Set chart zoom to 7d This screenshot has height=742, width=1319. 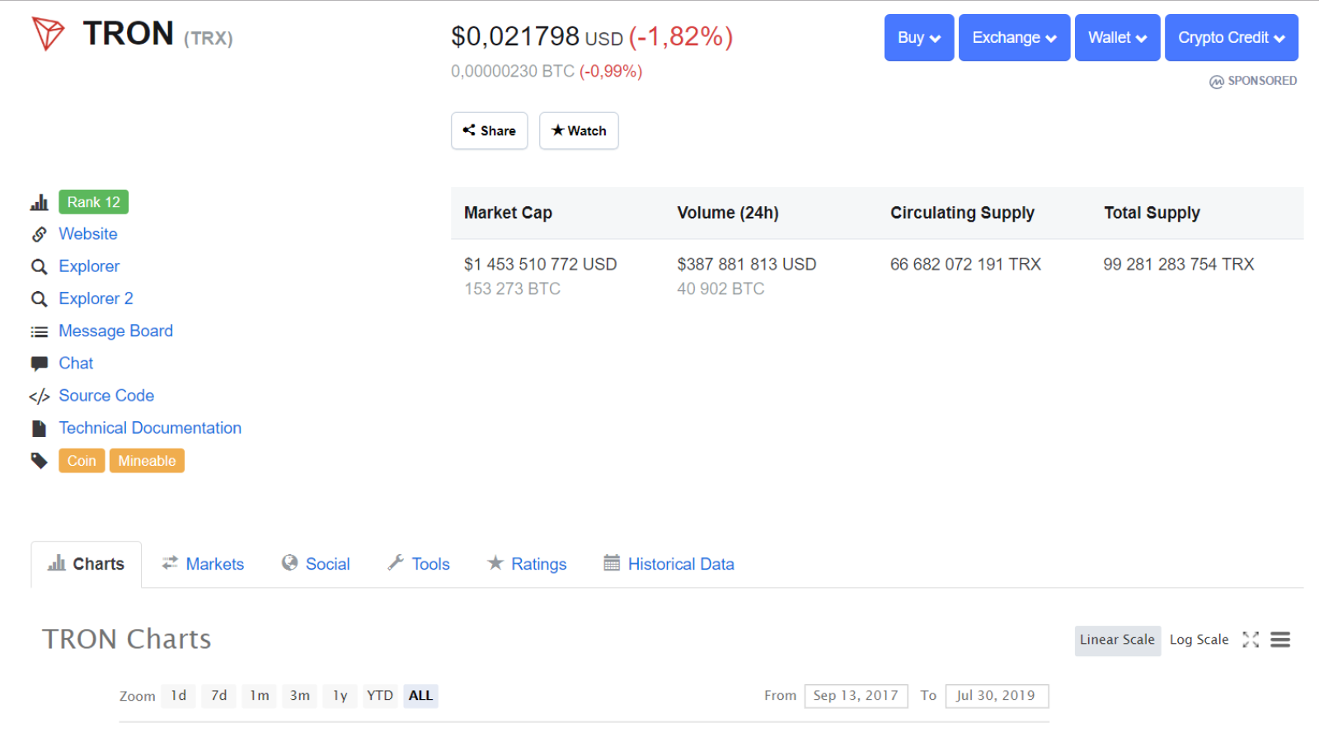coord(218,696)
